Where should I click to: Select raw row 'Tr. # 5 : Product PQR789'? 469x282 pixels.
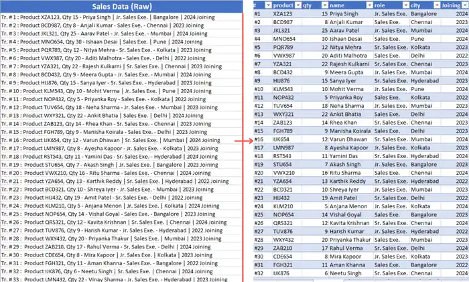click(x=121, y=50)
